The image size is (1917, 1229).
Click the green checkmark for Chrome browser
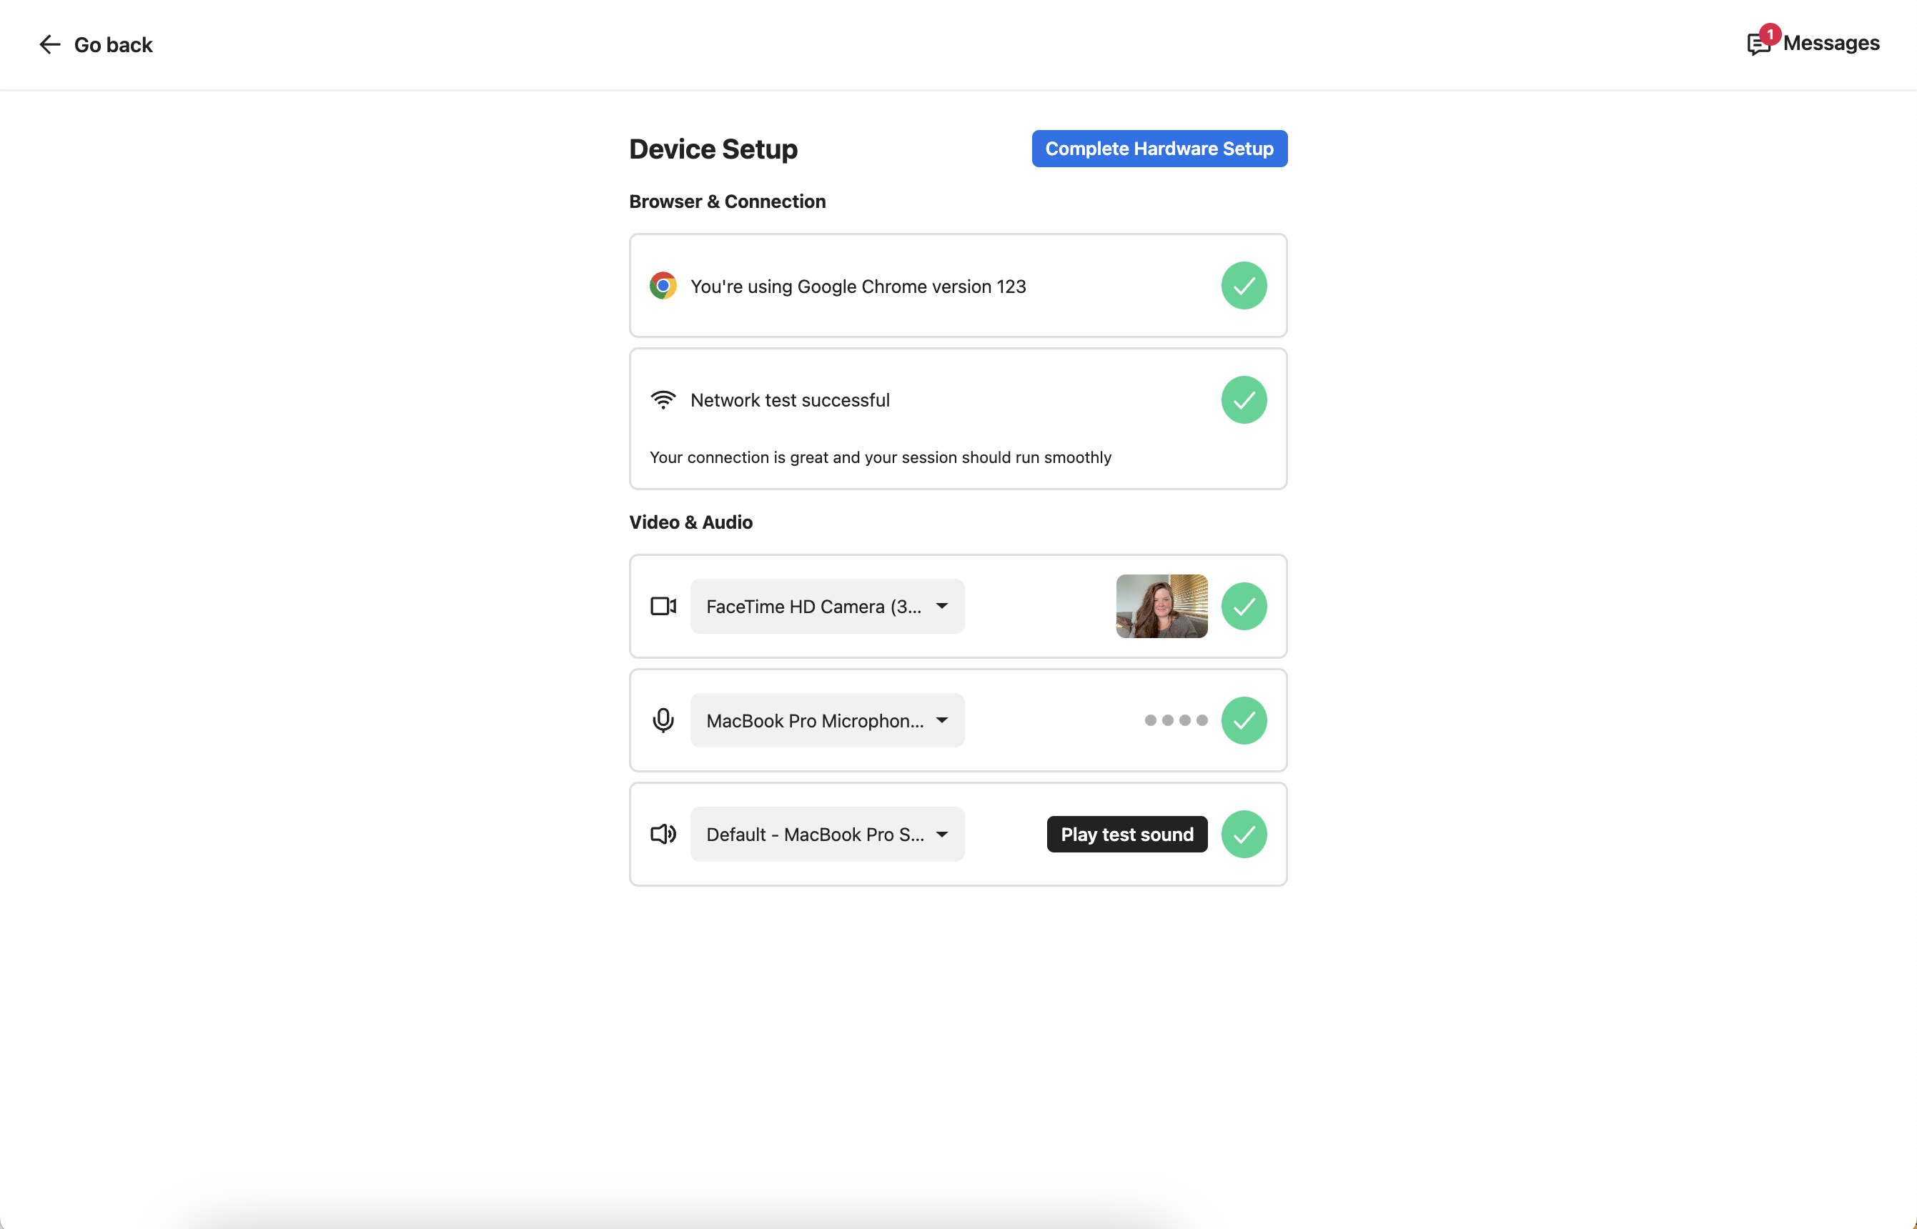coord(1244,286)
